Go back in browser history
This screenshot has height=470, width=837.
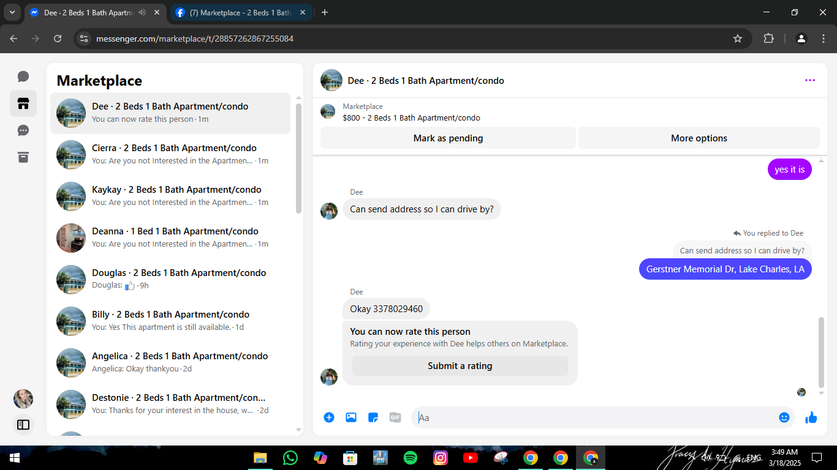coord(13,39)
